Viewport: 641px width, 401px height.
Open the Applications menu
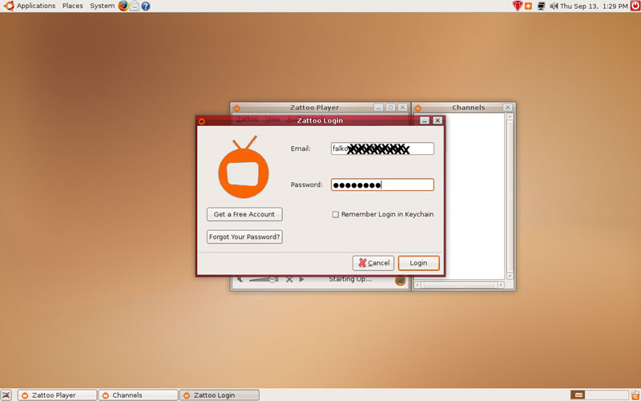tap(36, 6)
